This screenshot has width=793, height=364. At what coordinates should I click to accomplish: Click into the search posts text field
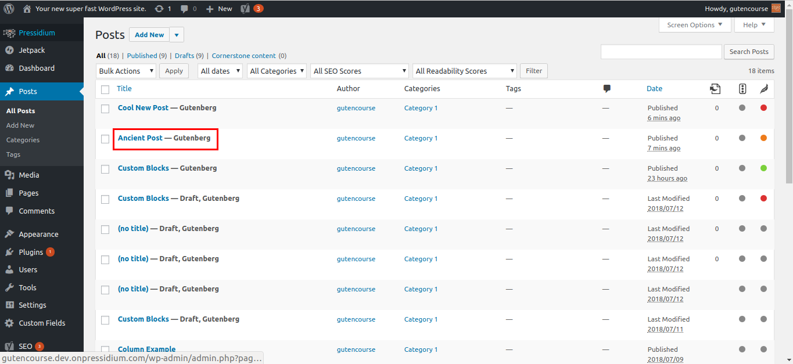click(x=661, y=52)
